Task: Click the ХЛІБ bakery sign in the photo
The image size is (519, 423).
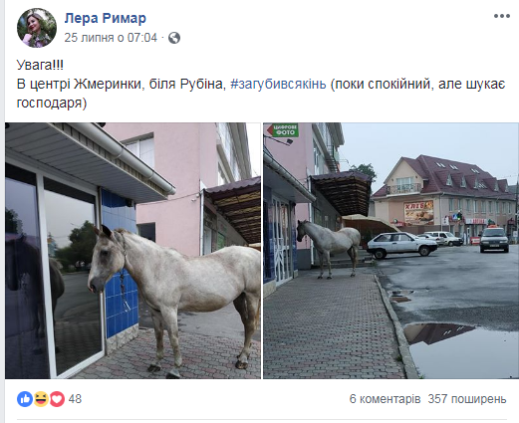Action: coord(418,213)
